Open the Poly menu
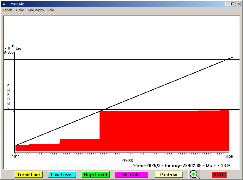Screen dimensions: 243x180 coord(51,10)
